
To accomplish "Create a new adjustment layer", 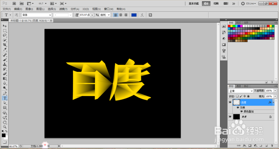I will click(255, 145).
